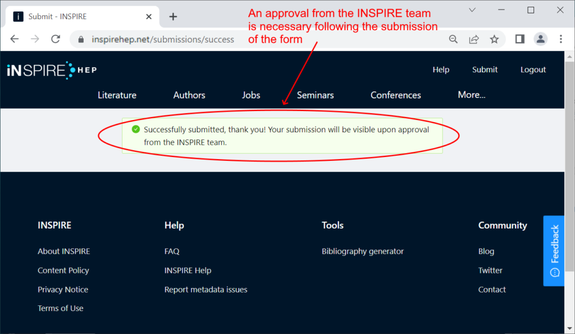Expand the More... navigation menu
This screenshot has height=334, width=575.
pyautogui.click(x=472, y=95)
